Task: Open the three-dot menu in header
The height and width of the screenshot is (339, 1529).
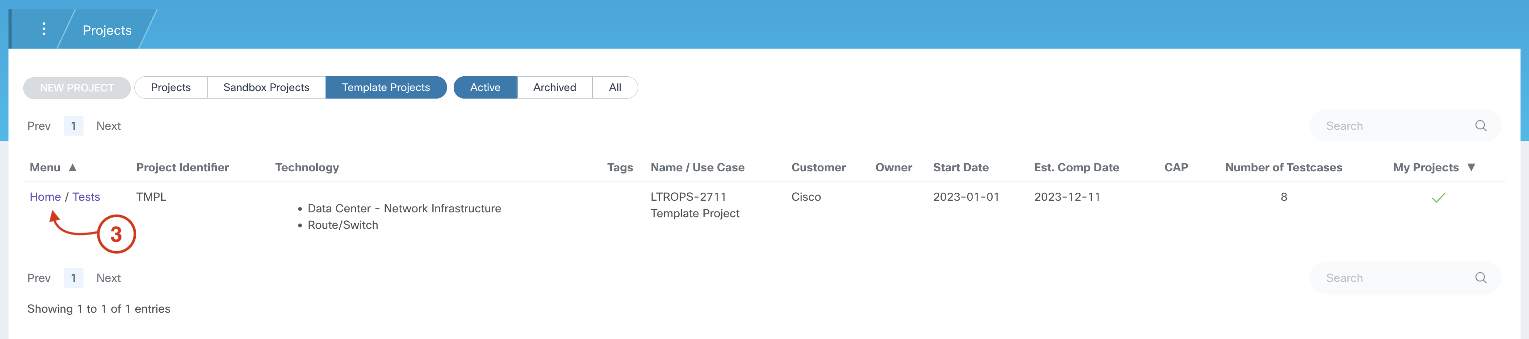Action: coord(44,29)
